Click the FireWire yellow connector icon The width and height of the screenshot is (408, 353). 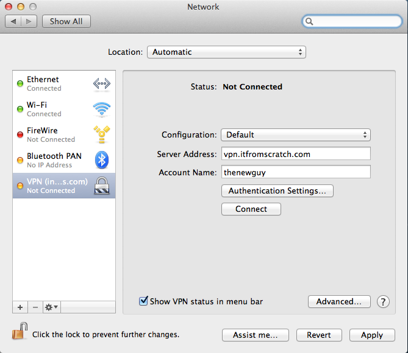coord(102,135)
